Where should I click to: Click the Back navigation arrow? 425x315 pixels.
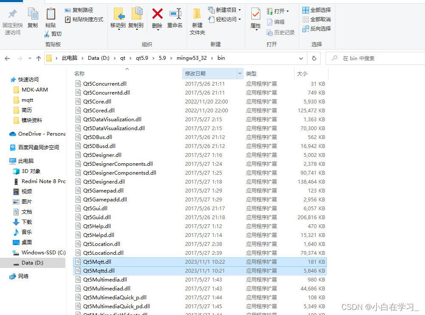pos(7,58)
